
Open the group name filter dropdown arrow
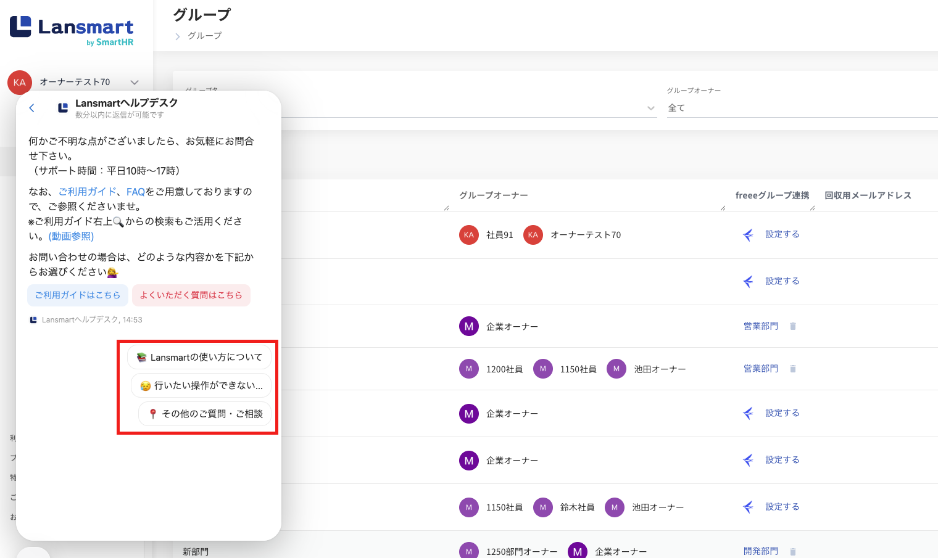[x=650, y=108]
